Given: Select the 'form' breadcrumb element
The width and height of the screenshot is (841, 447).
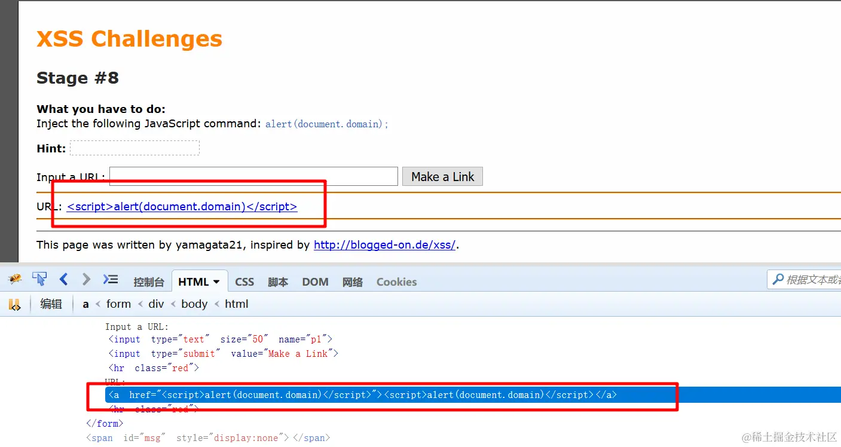Looking at the screenshot, I should [x=118, y=304].
